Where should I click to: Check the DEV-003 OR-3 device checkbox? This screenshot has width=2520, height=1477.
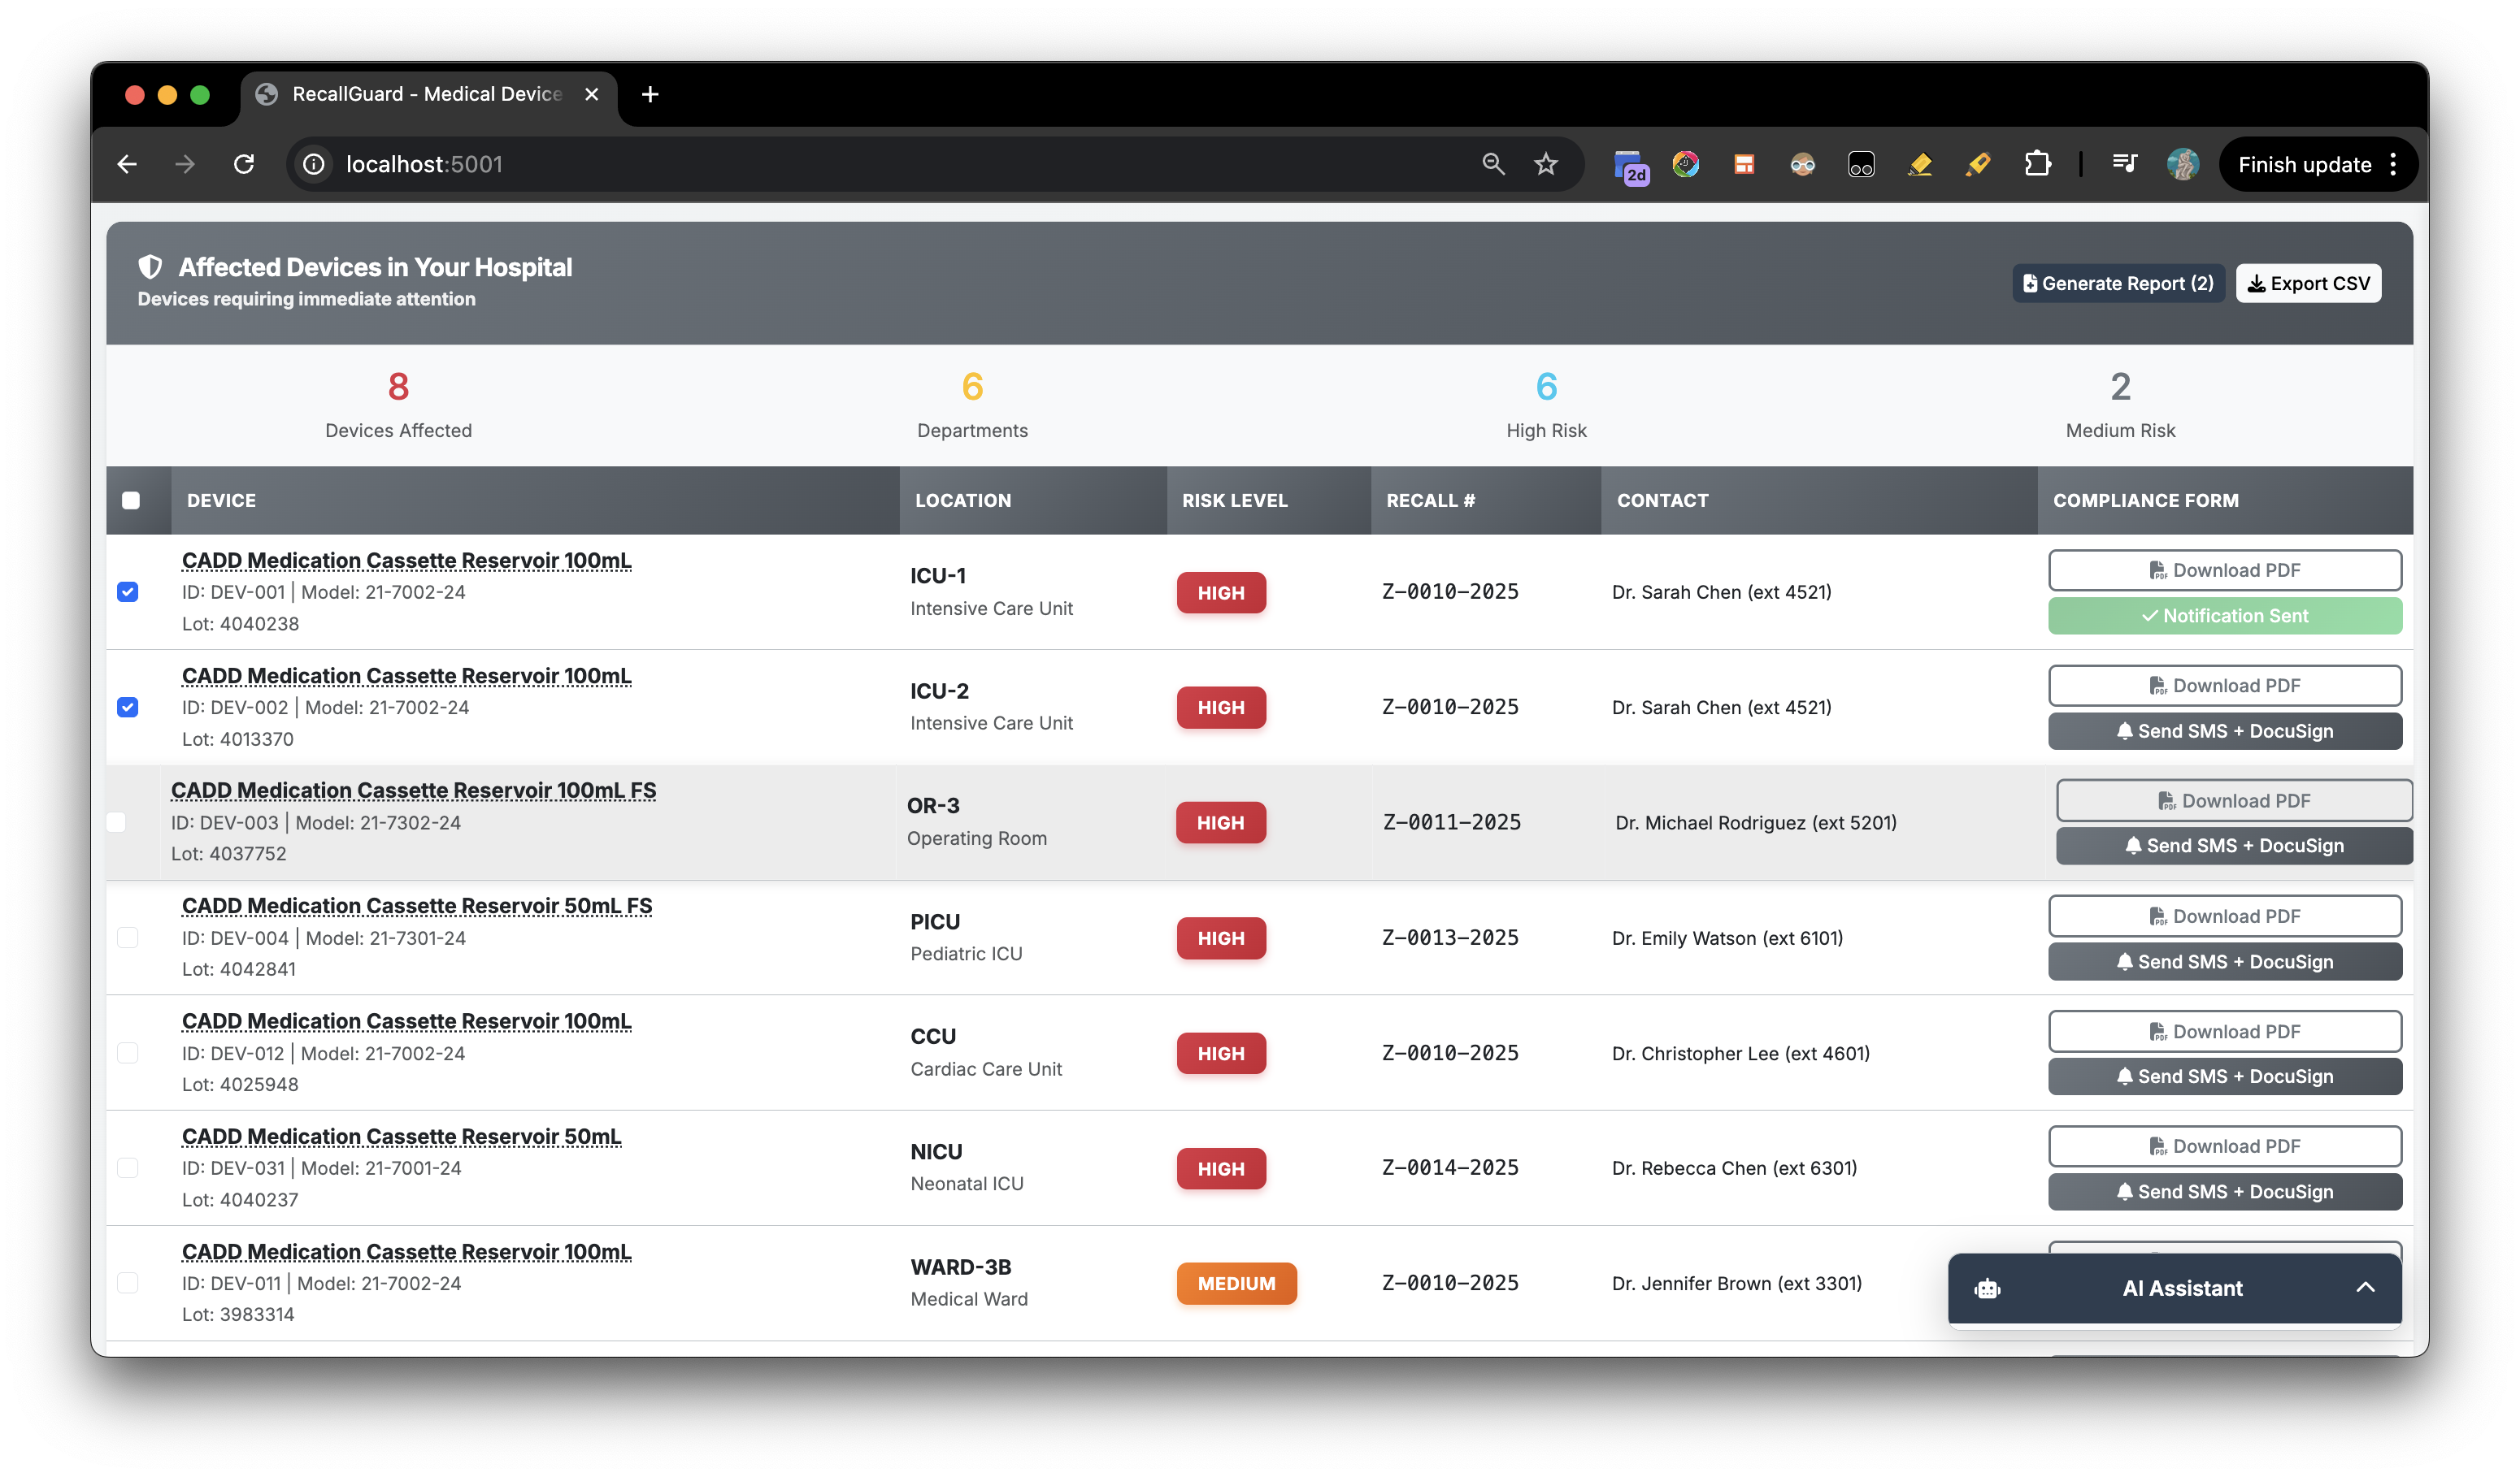pos(117,821)
